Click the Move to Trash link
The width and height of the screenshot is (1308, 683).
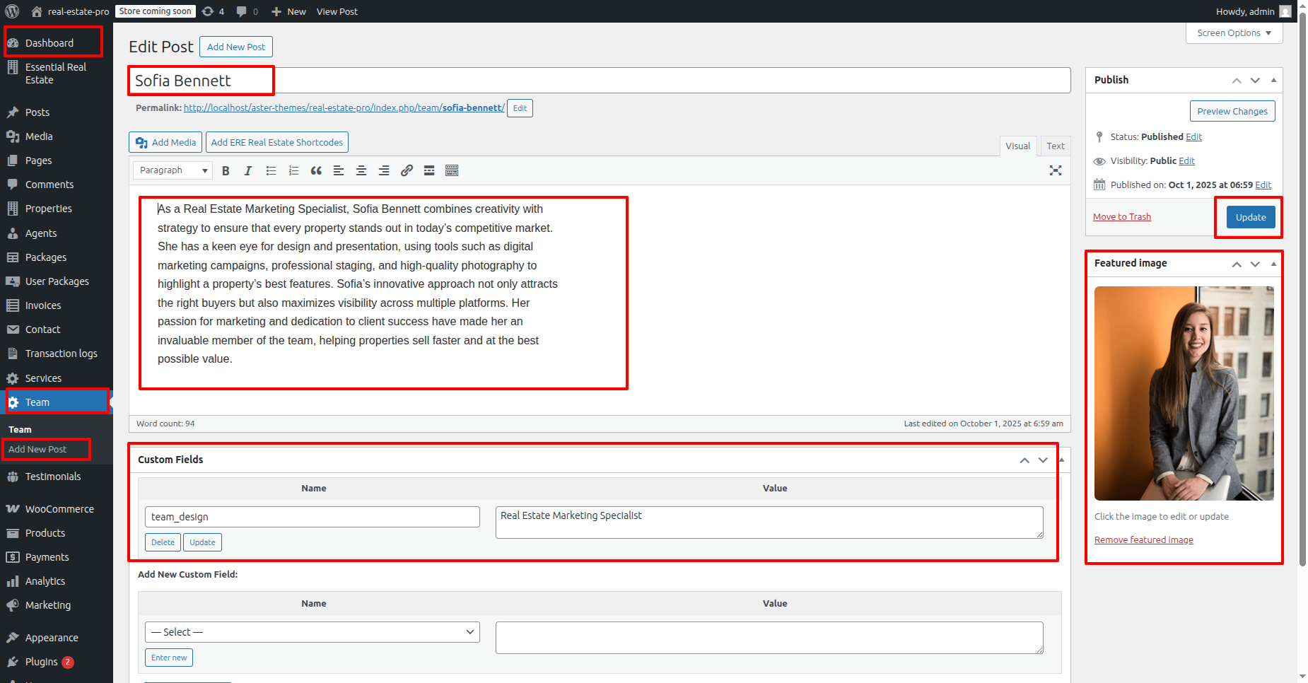(x=1121, y=217)
